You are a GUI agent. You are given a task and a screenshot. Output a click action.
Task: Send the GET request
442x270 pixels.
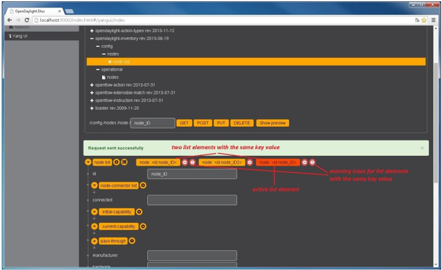[184, 123]
